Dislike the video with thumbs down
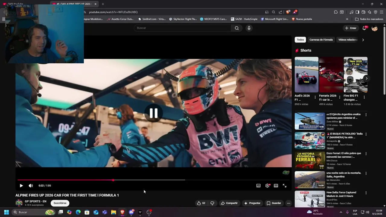The height and width of the screenshot is (217, 386). tap(212, 203)
